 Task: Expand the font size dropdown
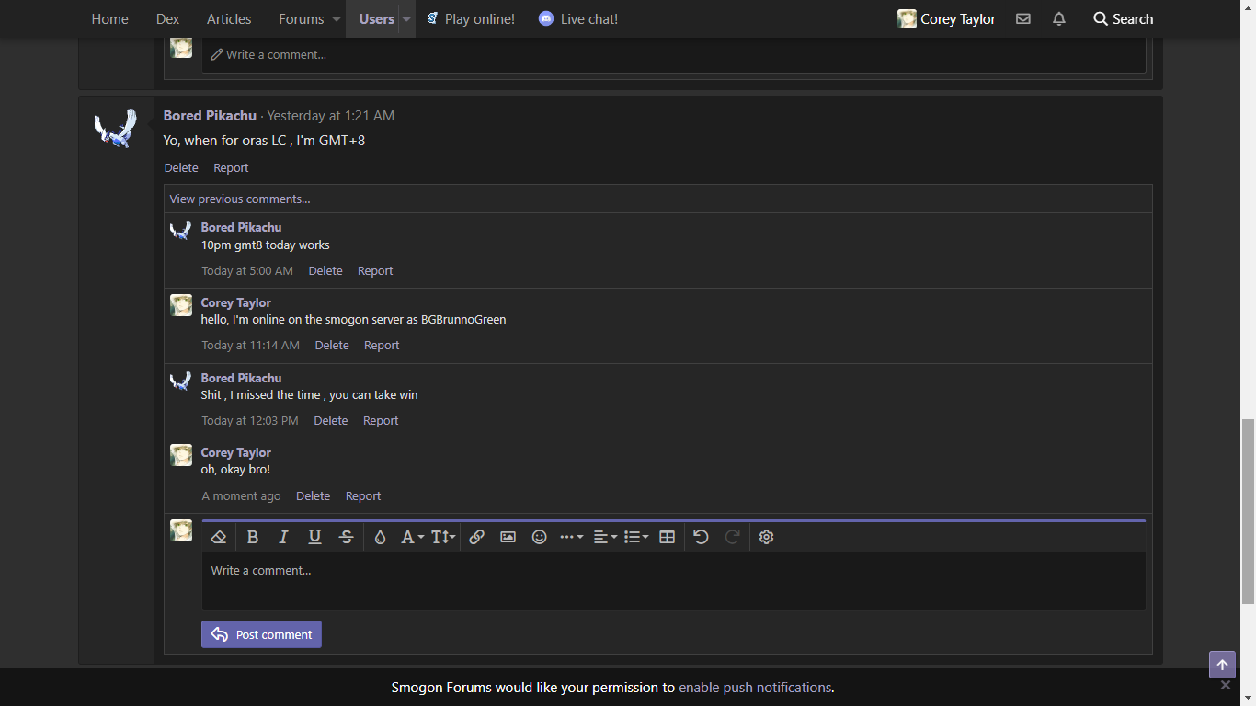click(443, 537)
